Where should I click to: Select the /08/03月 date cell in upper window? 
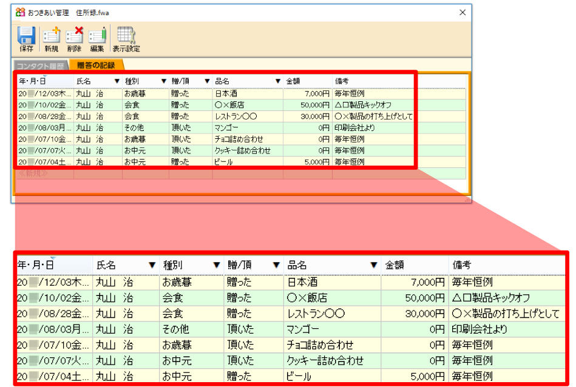coord(45,128)
